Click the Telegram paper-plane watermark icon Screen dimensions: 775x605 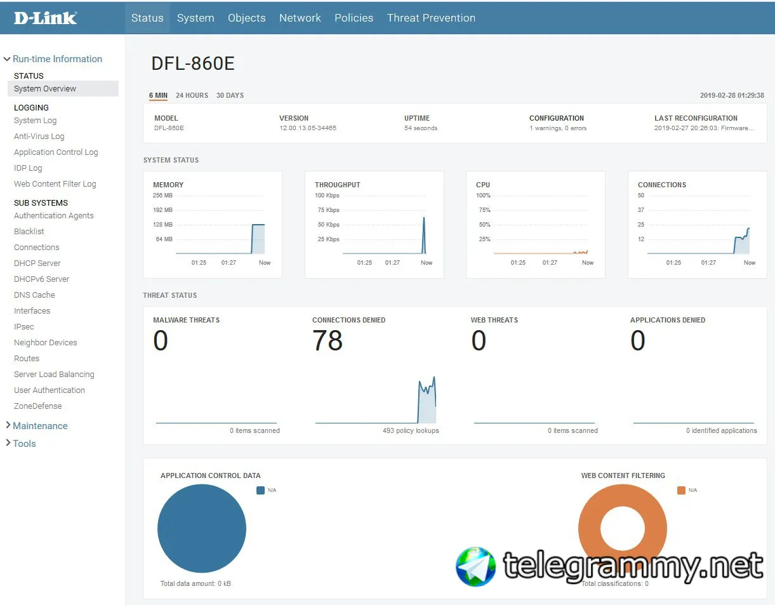pyautogui.click(x=476, y=566)
